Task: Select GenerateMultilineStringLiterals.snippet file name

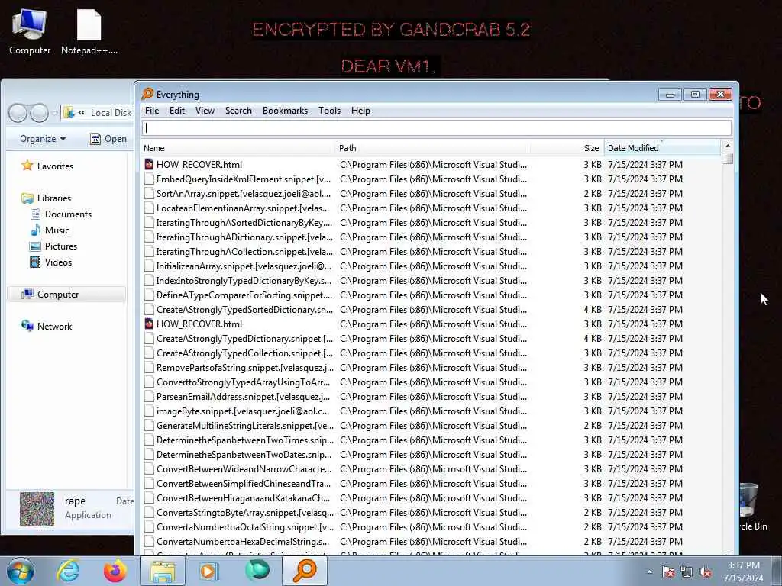Action: click(245, 426)
